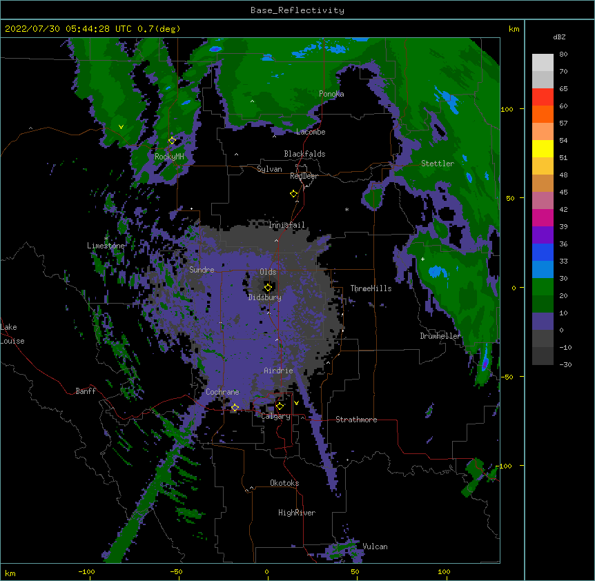This screenshot has width=595, height=581.
Task: Click the km unit label beside the timestamp row
Action: click(514, 29)
